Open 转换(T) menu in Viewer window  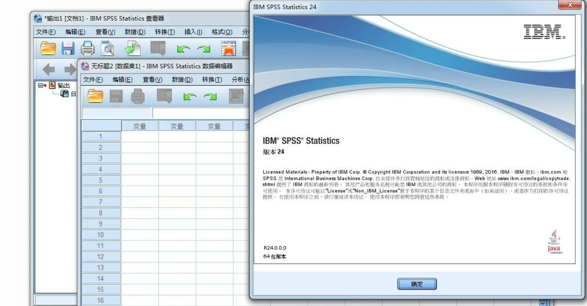pos(165,32)
